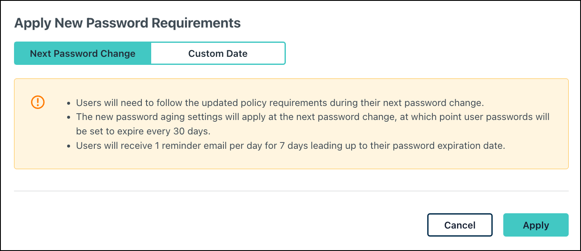This screenshot has height=251, width=581.
Task: Click the active teal tab labeled Next Password Change
Action: click(82, 53)
